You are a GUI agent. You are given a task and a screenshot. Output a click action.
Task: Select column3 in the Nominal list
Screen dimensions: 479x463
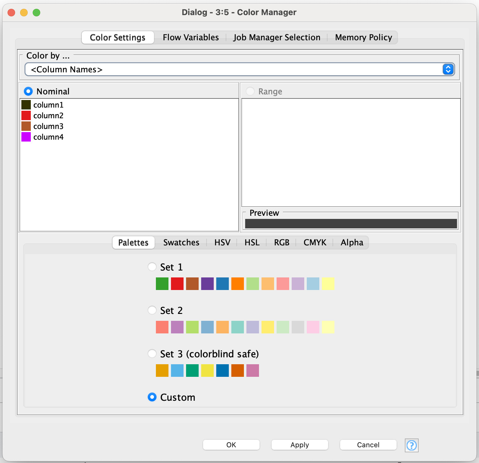click(48, 126)
